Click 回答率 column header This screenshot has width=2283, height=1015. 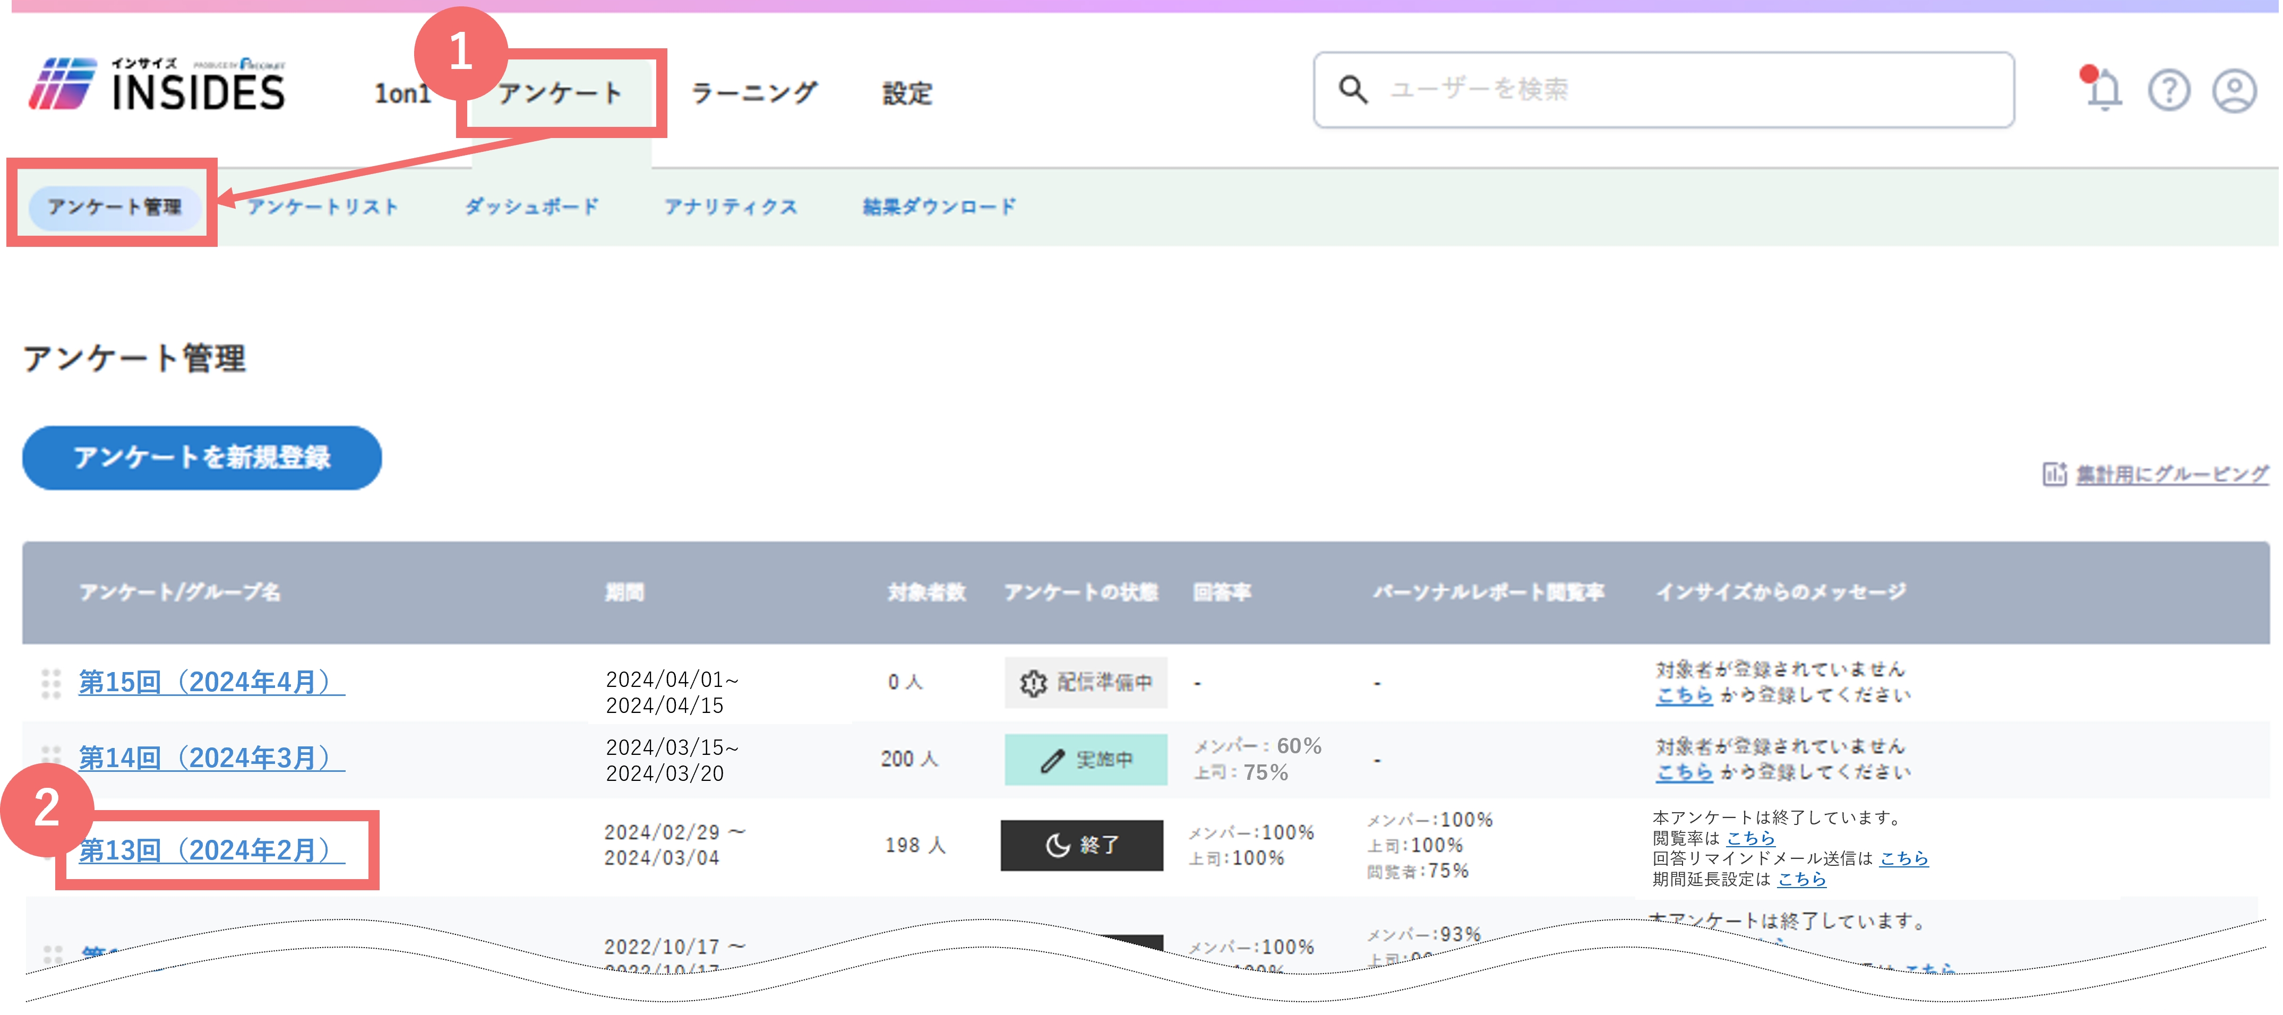click(1221, 592)
